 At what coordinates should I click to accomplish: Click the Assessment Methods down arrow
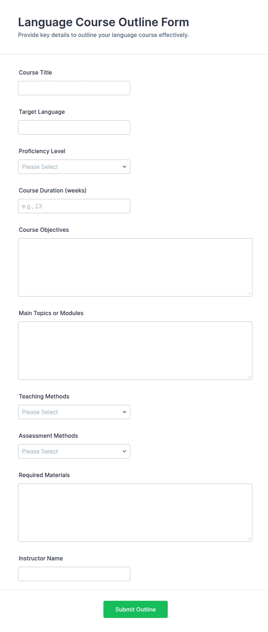[x=124, y=451]
